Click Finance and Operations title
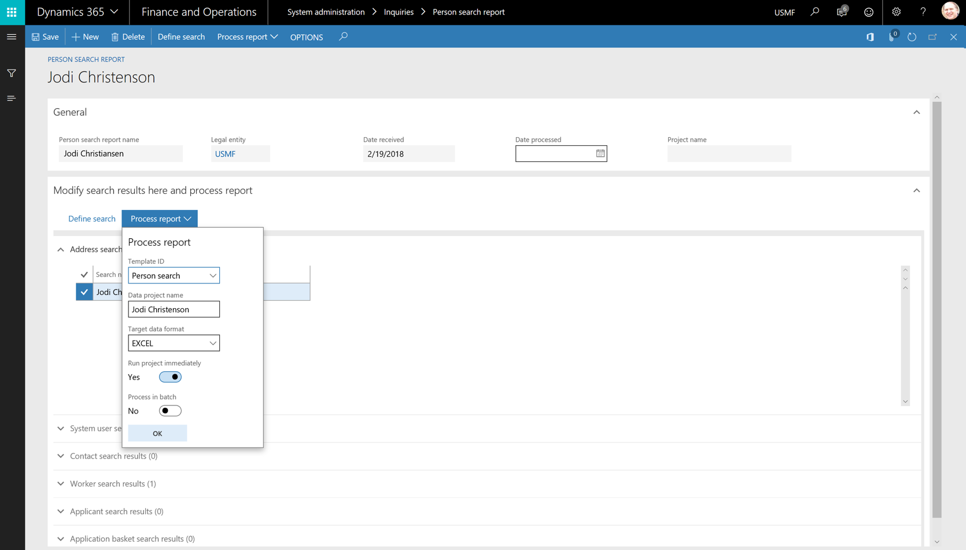Image resolution: width=966 pixels, height=550 pixels. (x=198, y=12)
